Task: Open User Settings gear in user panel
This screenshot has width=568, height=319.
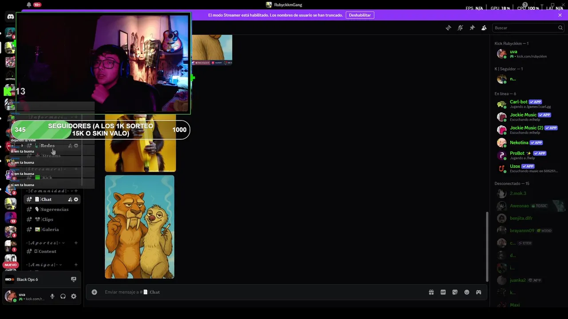Action: 74,296
